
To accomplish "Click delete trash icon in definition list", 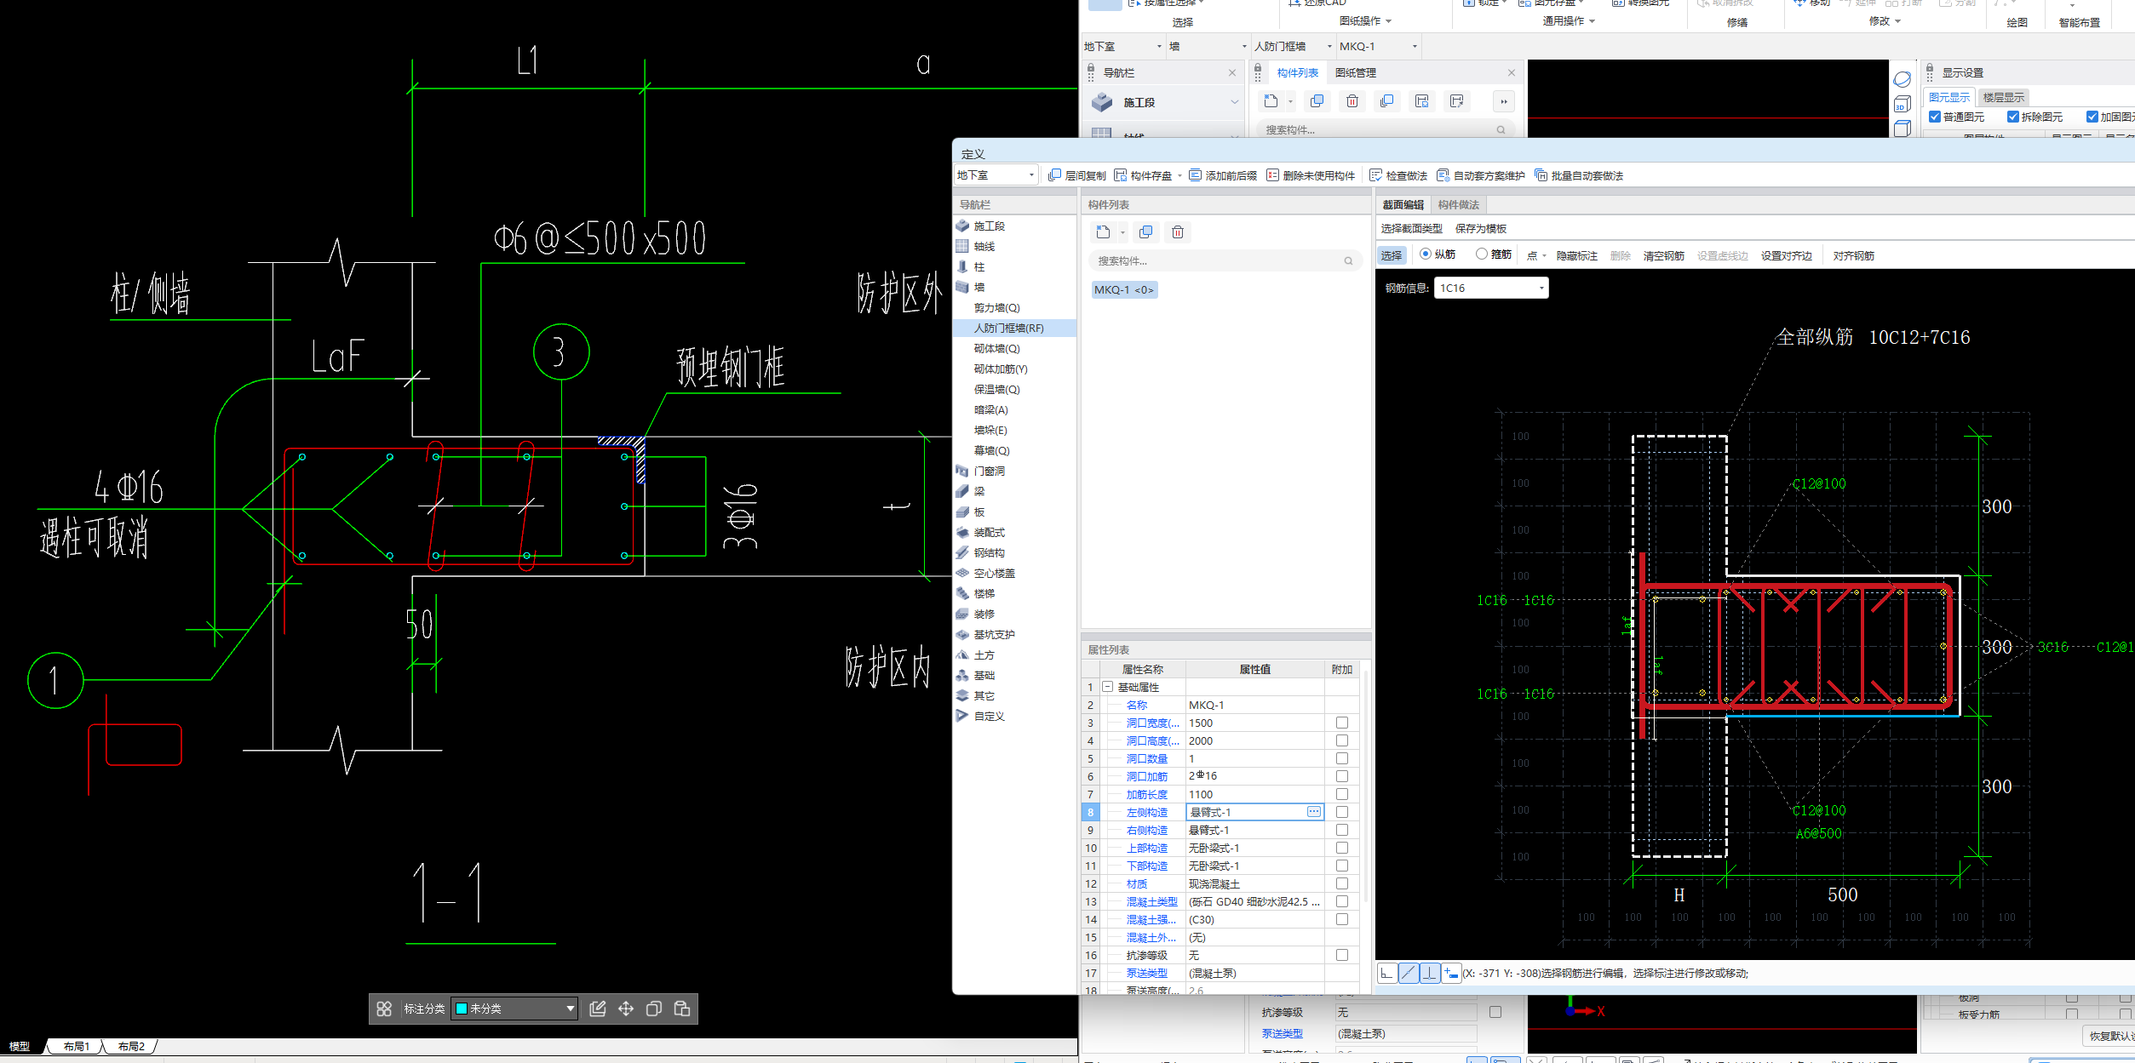I will (x=1178, y=232).
